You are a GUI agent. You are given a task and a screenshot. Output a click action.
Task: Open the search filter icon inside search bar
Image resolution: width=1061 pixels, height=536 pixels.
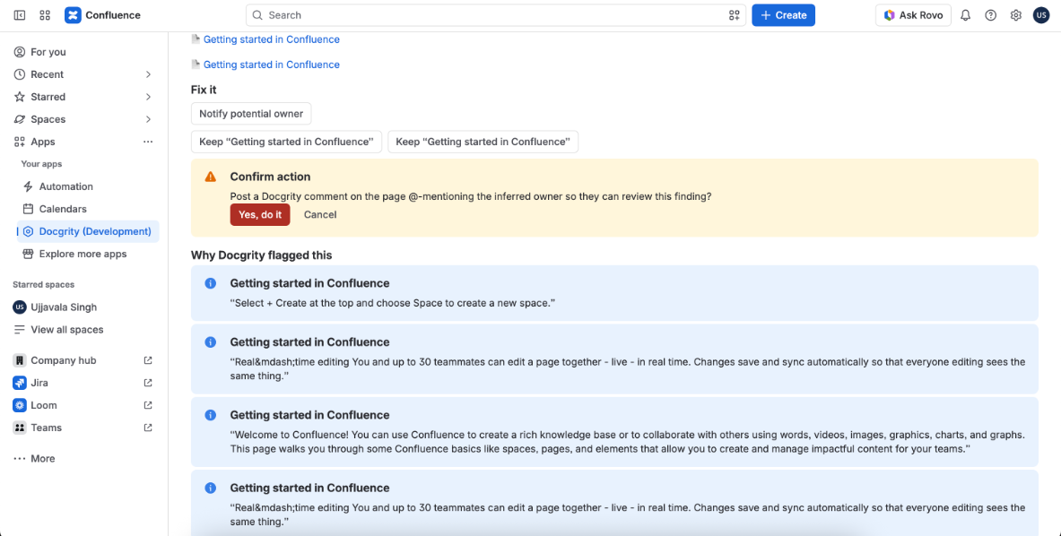click(734, 15)
